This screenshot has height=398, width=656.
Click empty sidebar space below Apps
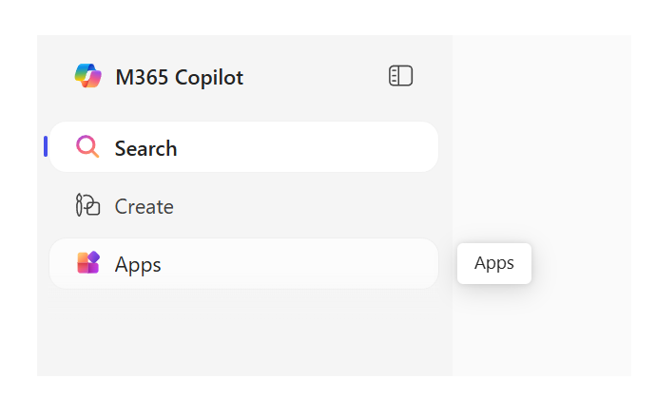tap(244, 332)
